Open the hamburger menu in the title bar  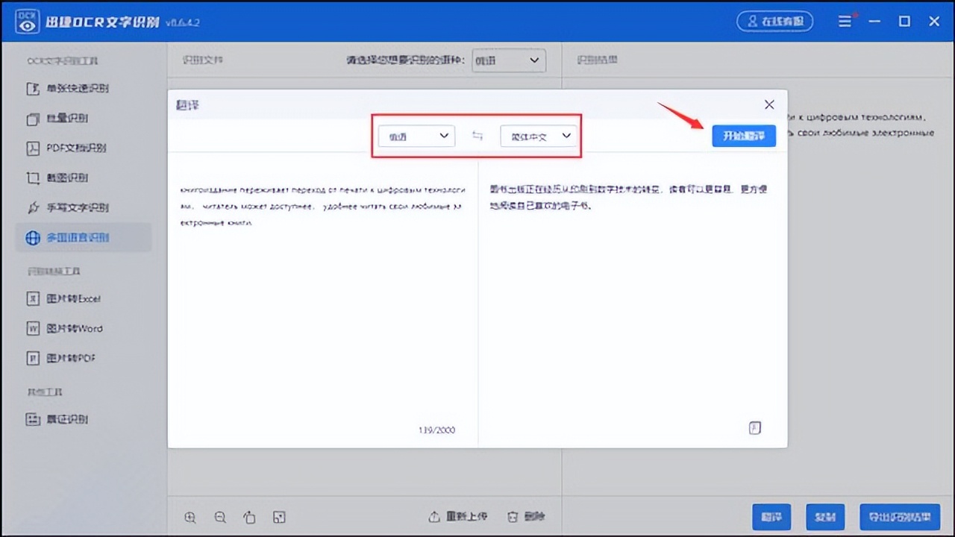coord(845,21)
